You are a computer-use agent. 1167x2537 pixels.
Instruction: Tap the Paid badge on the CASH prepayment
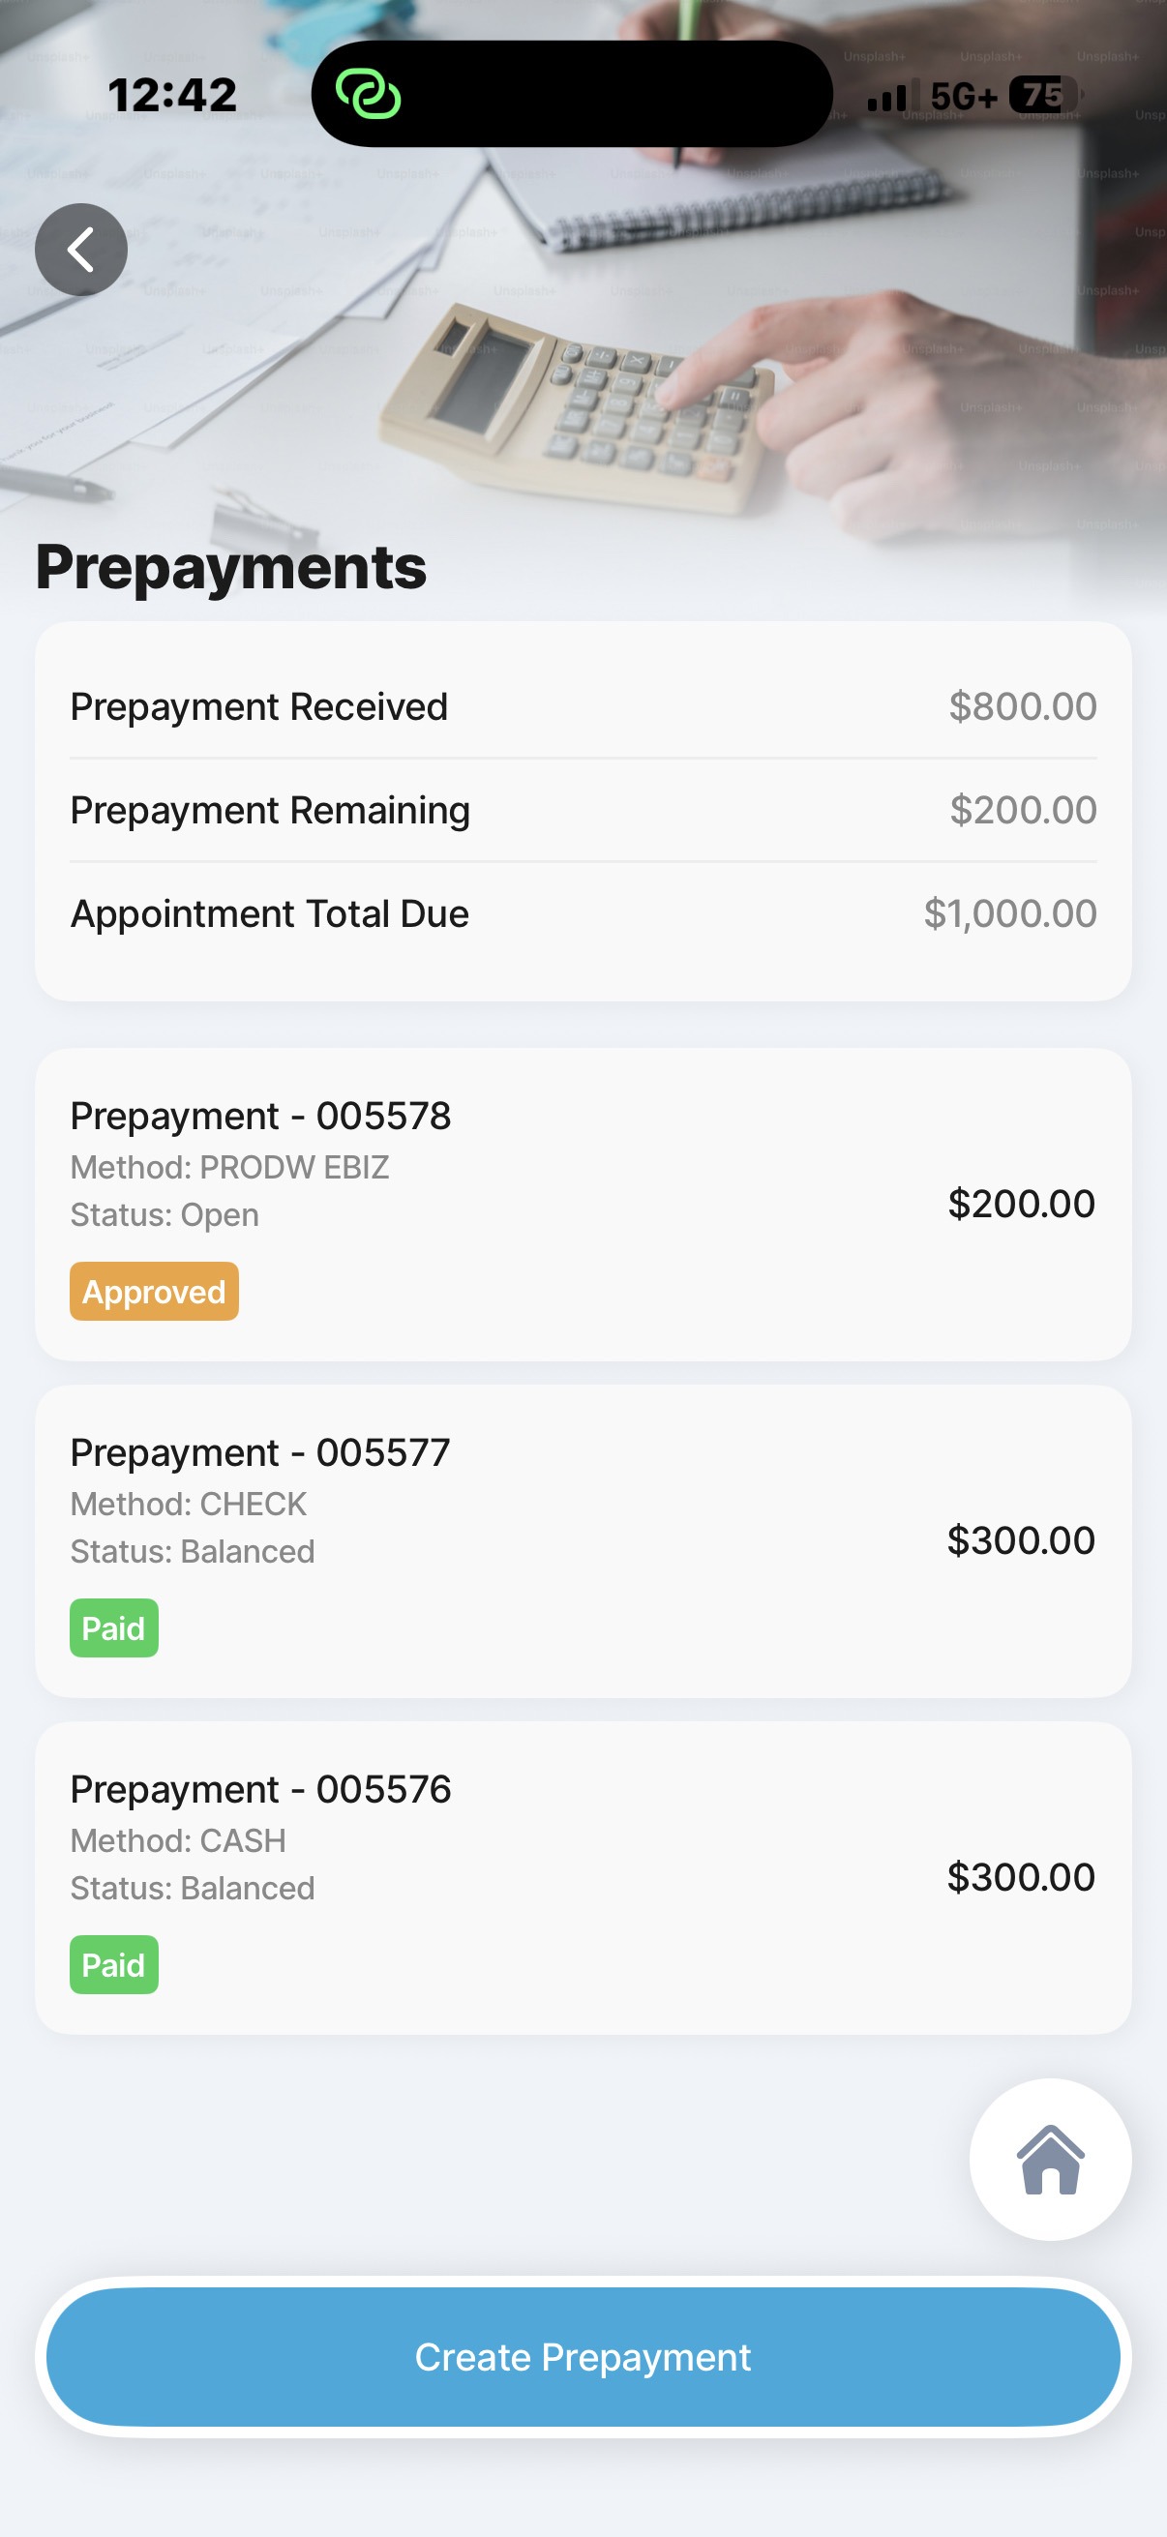point(113,1965)
